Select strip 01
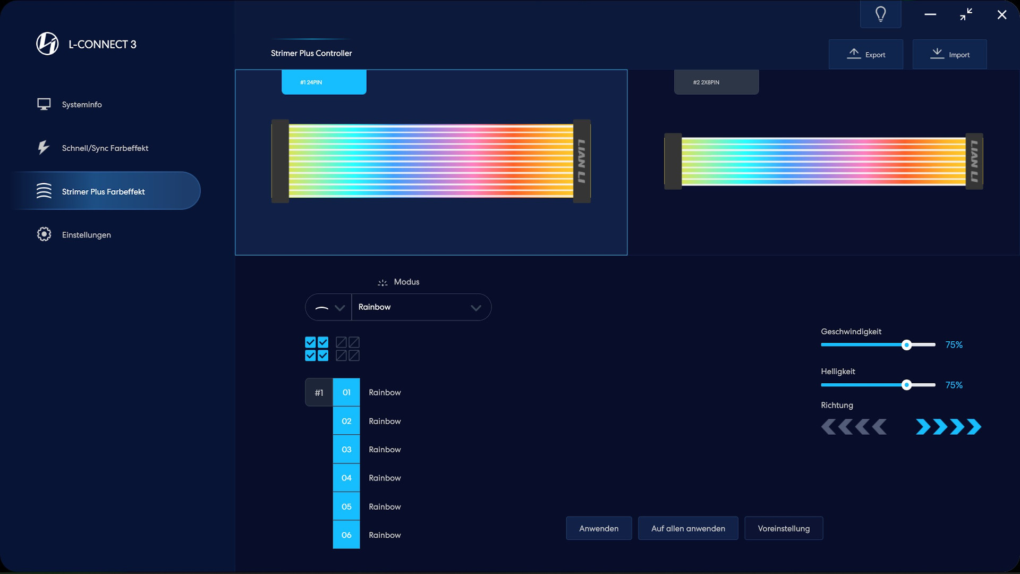This screenshot has width=1020, height=574. pyautogui.click(x=346, y=392)
